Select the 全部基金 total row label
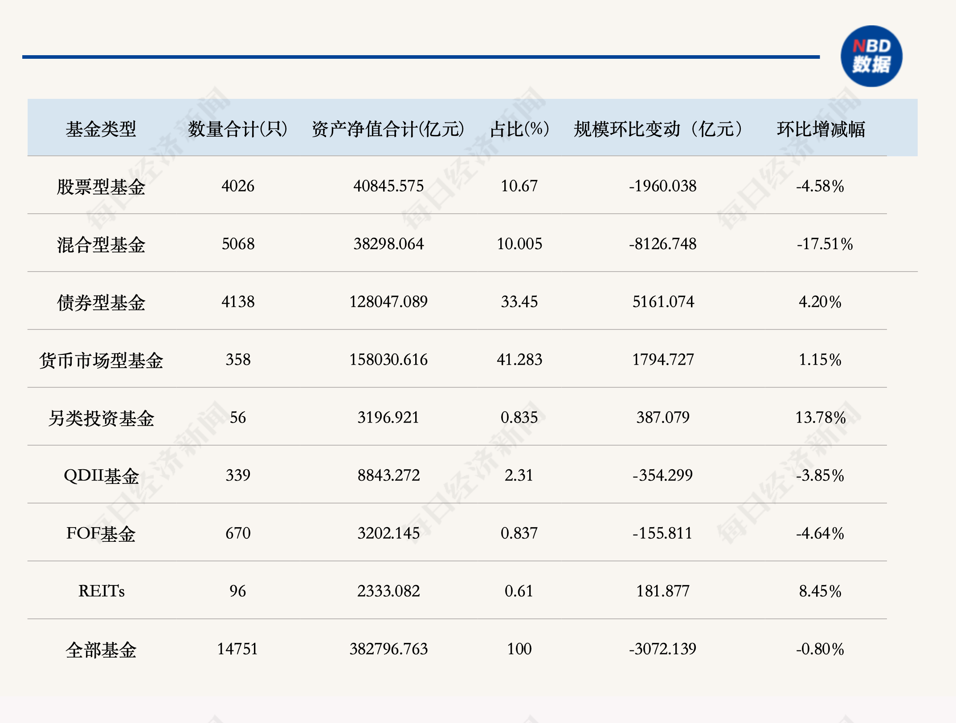Viewport: 956px width, 723px height. click(x=101, y=650)
